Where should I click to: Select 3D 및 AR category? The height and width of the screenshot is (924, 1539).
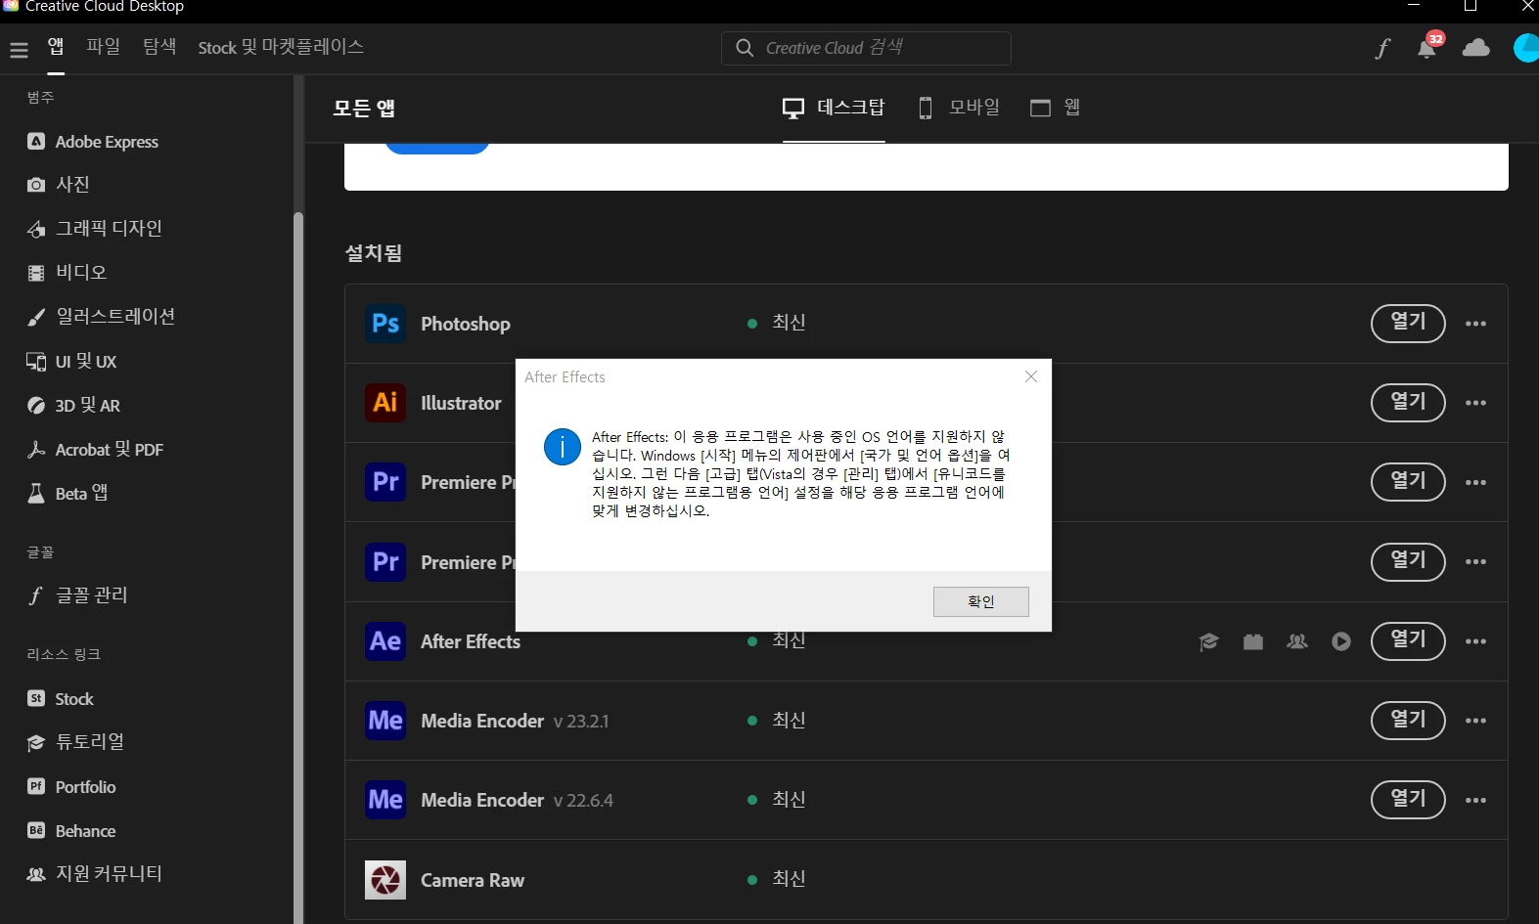(73, 406)
